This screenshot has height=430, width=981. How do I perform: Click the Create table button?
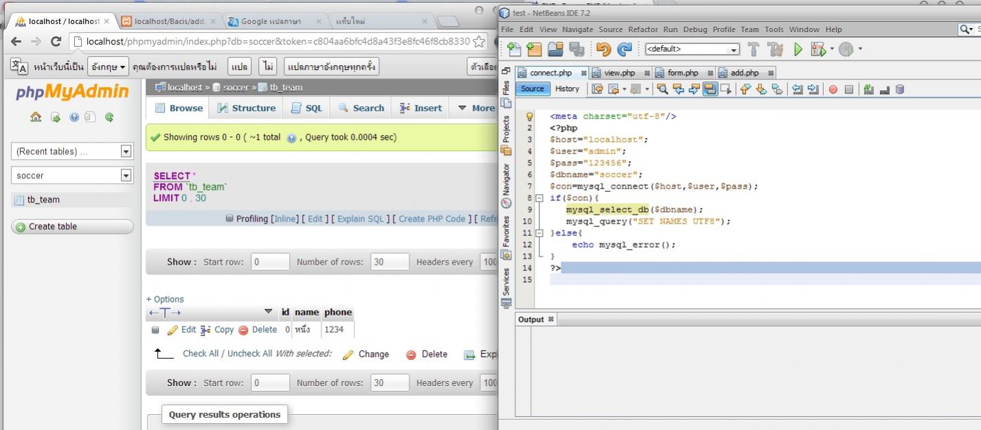(x=72, y=226)
